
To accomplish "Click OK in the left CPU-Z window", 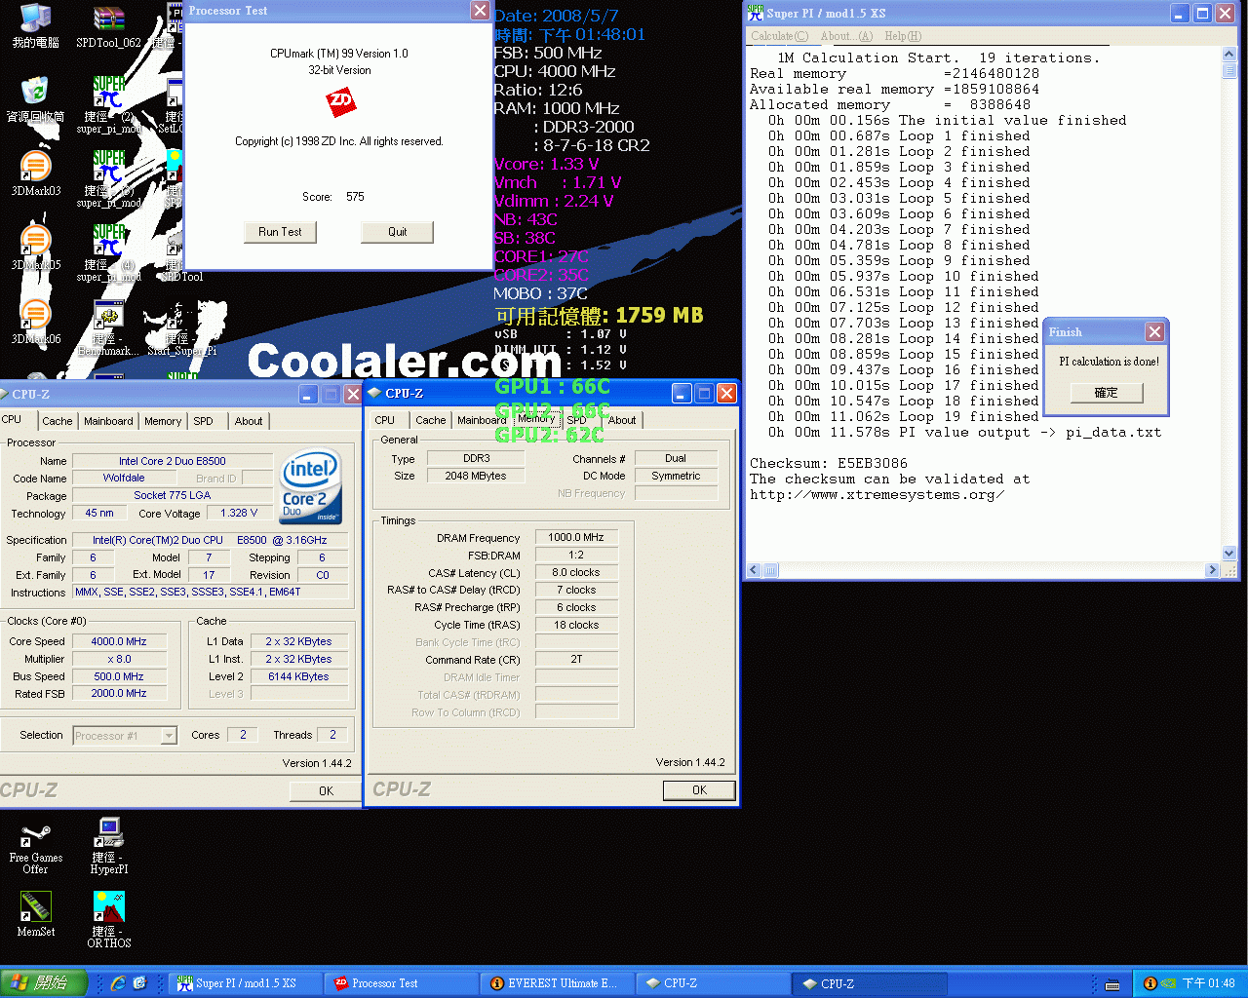I will 326,791.
